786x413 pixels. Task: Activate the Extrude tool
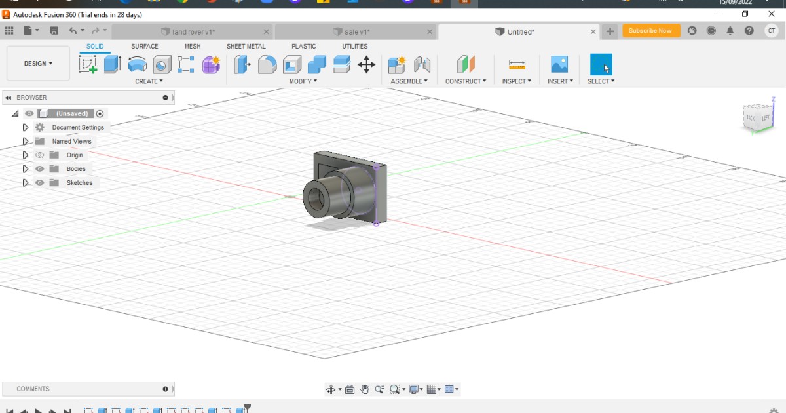click(x=111, y=64)
